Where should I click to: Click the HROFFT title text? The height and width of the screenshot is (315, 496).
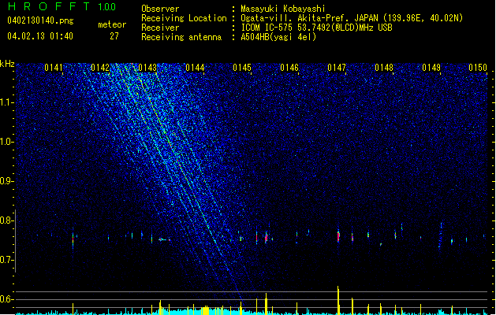48,6
